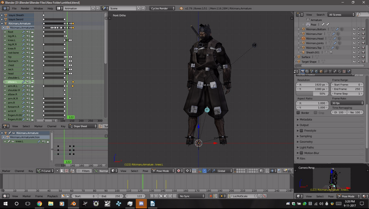
Task: Play the animation in reverse
Action: (x=161, y=196)
